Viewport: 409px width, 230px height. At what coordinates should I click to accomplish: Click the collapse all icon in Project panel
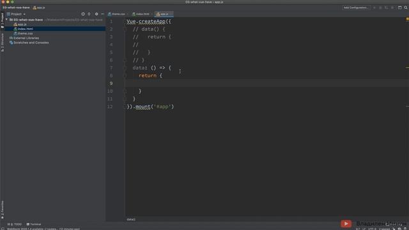click(89, 14)
